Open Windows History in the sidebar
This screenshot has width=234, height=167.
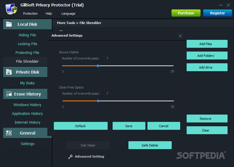[x=27, y=105]
